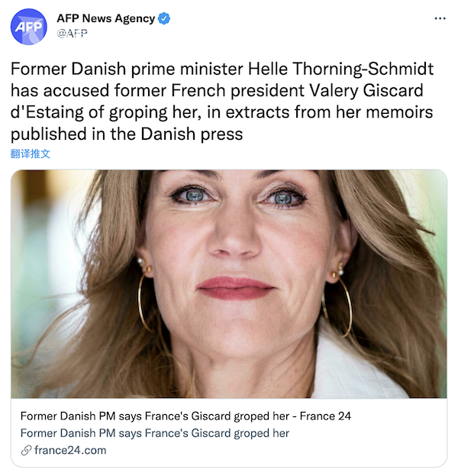Click the AFP profile avatar logo
The height and width of the screenshot is (476, 458).
28,27
